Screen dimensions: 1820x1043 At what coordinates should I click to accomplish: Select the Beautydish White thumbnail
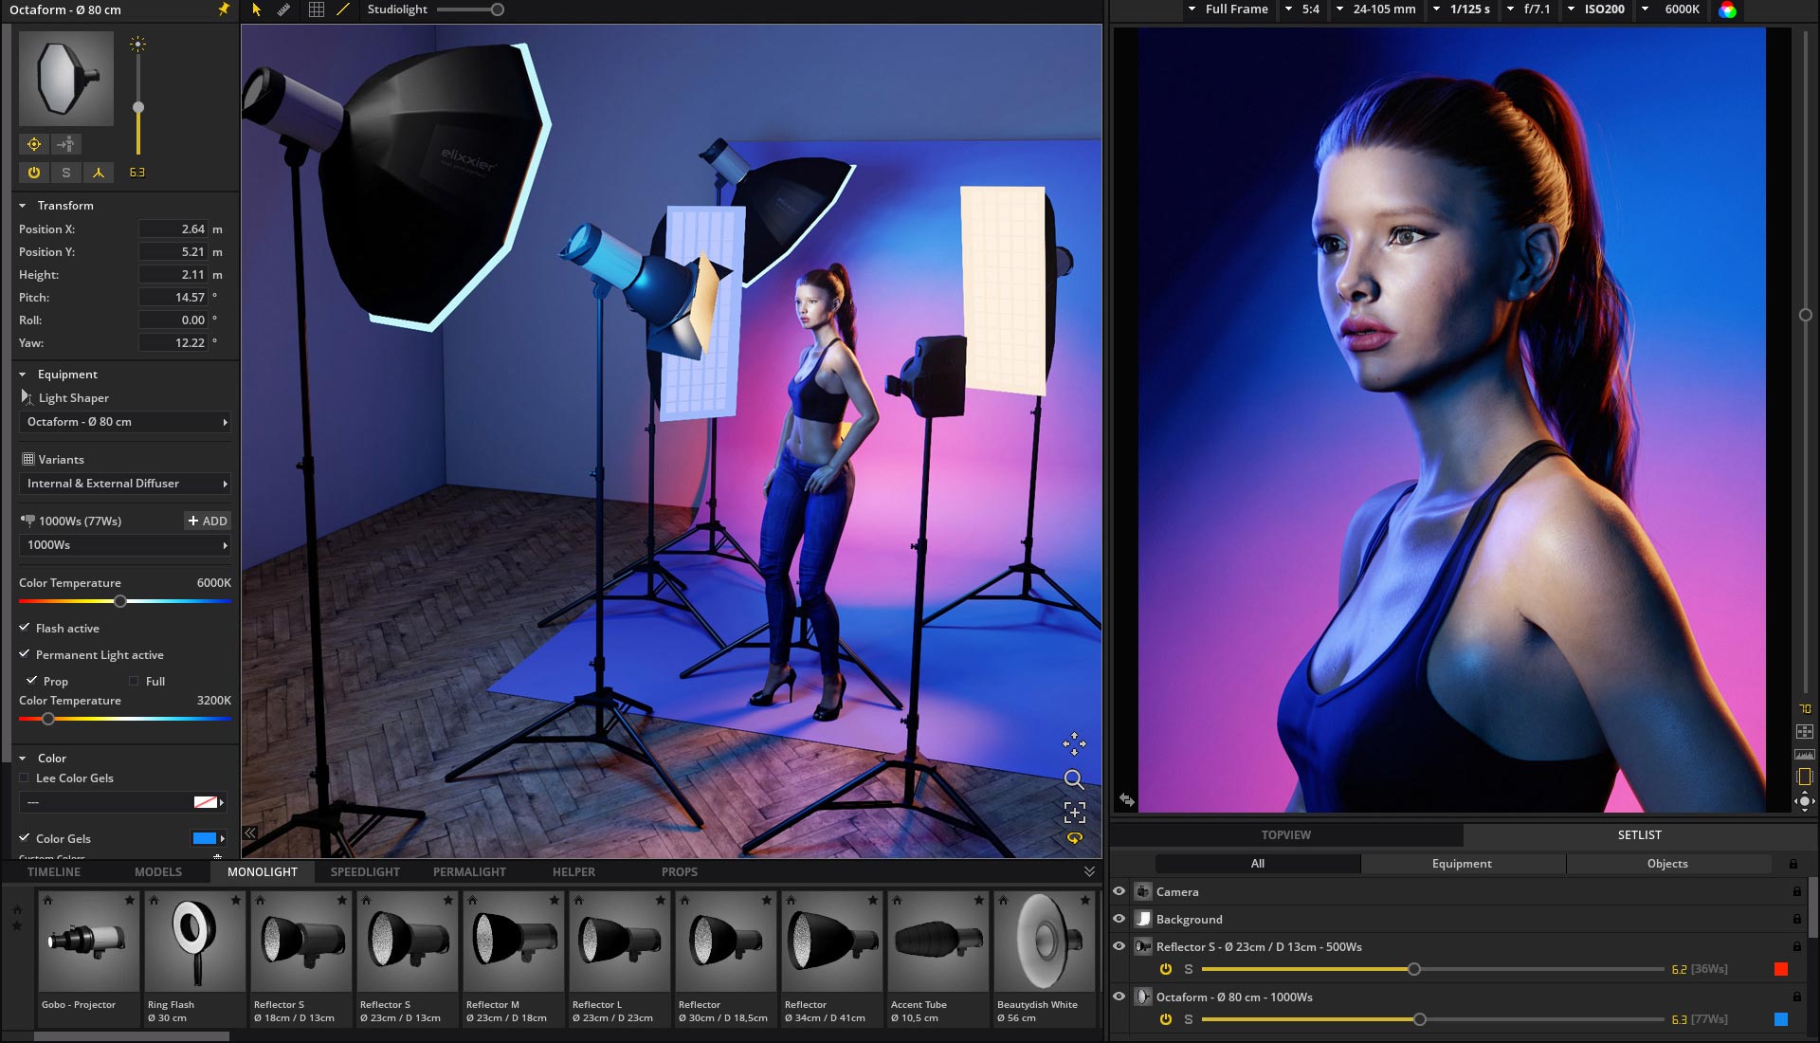pyautogui.click(x=1044, y=942)
